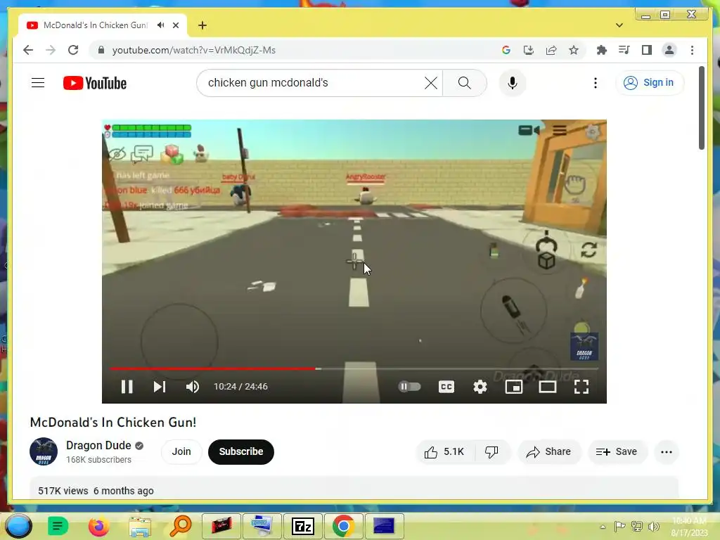720x540 pixels.
Task: Save video to playlist
Action: point(617,452)
